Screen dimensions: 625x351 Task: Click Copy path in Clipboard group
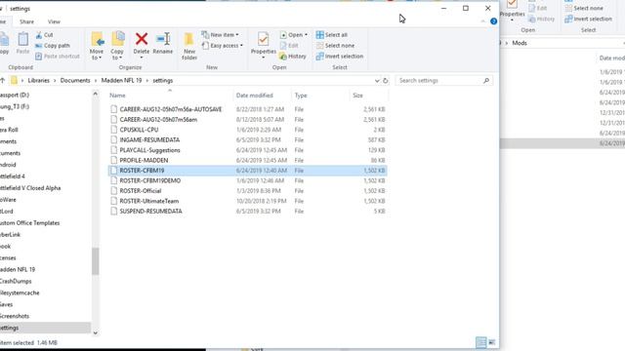(52, 46)
